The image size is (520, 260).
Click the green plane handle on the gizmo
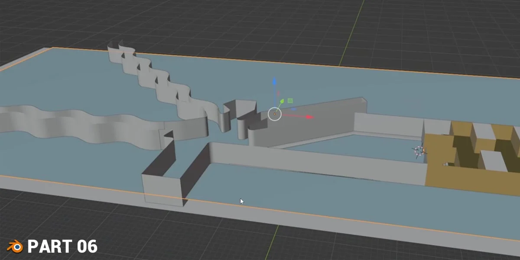tap(290, 101)
